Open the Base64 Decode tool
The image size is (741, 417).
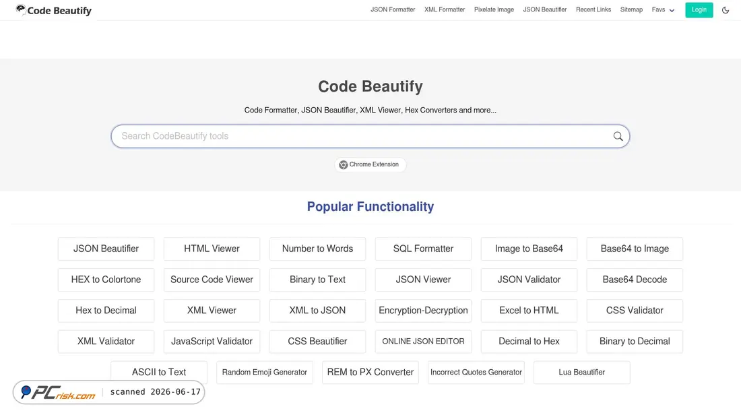tap(635, 280)
